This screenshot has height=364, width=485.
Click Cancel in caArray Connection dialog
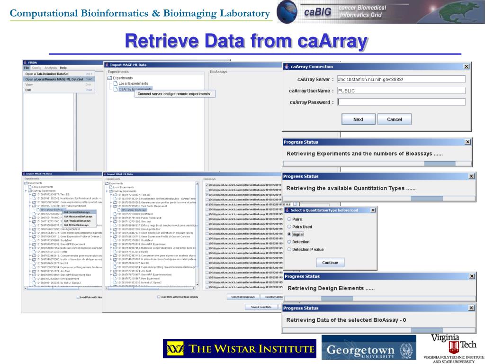tap(395, 119)
